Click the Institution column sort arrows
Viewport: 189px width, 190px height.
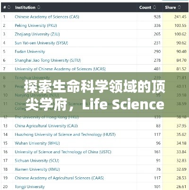coord(39,7)
